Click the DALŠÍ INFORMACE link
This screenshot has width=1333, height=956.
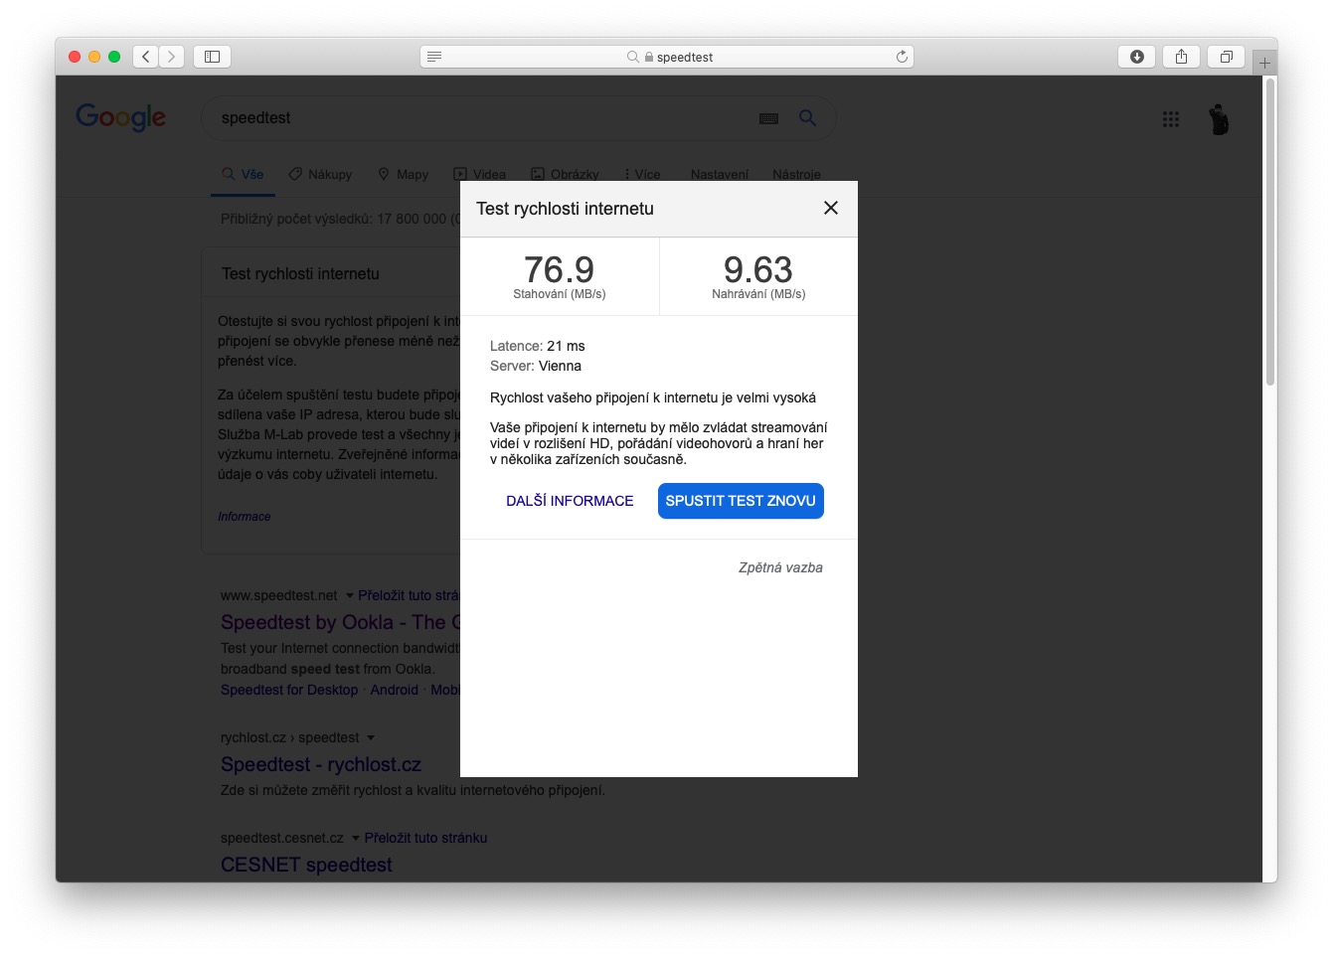point(570,501)
